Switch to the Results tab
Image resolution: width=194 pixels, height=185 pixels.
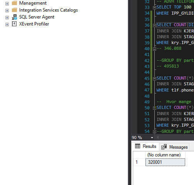click(145, 146)
